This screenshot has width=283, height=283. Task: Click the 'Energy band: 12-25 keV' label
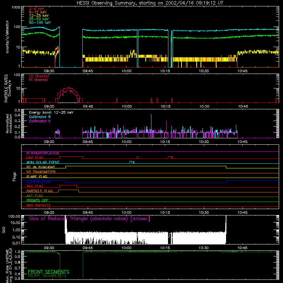tap(51, 112)
